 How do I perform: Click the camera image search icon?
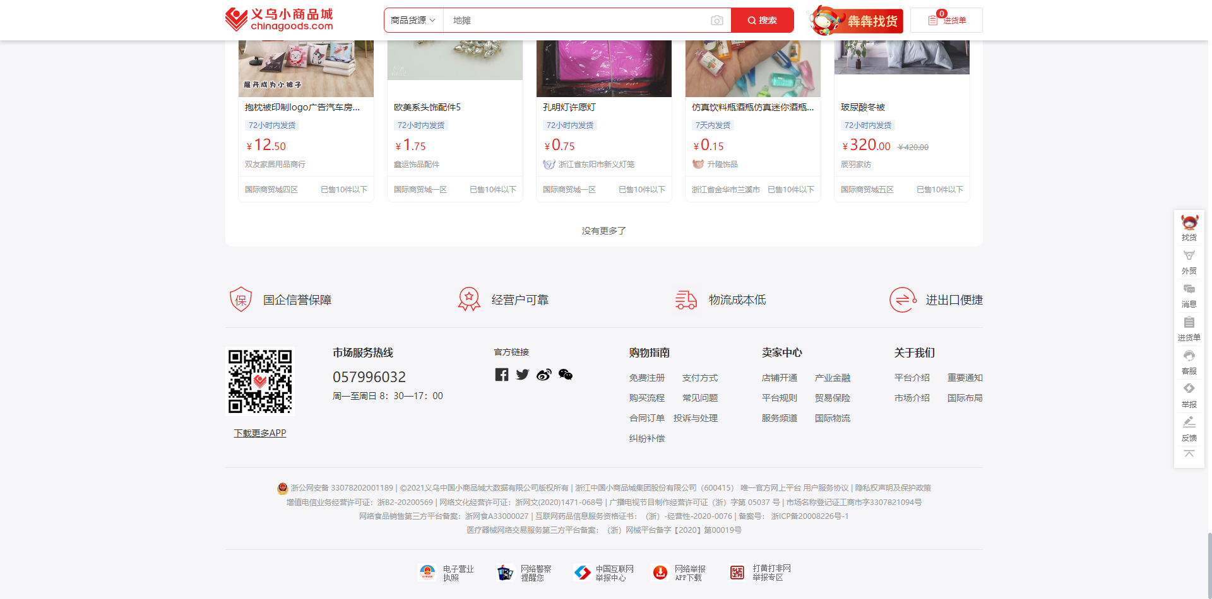(x=716, y=21)
